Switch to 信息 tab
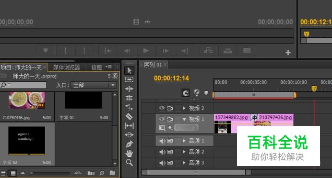The width and height of the screenshot is (332, 178). (x=96, y=67)
